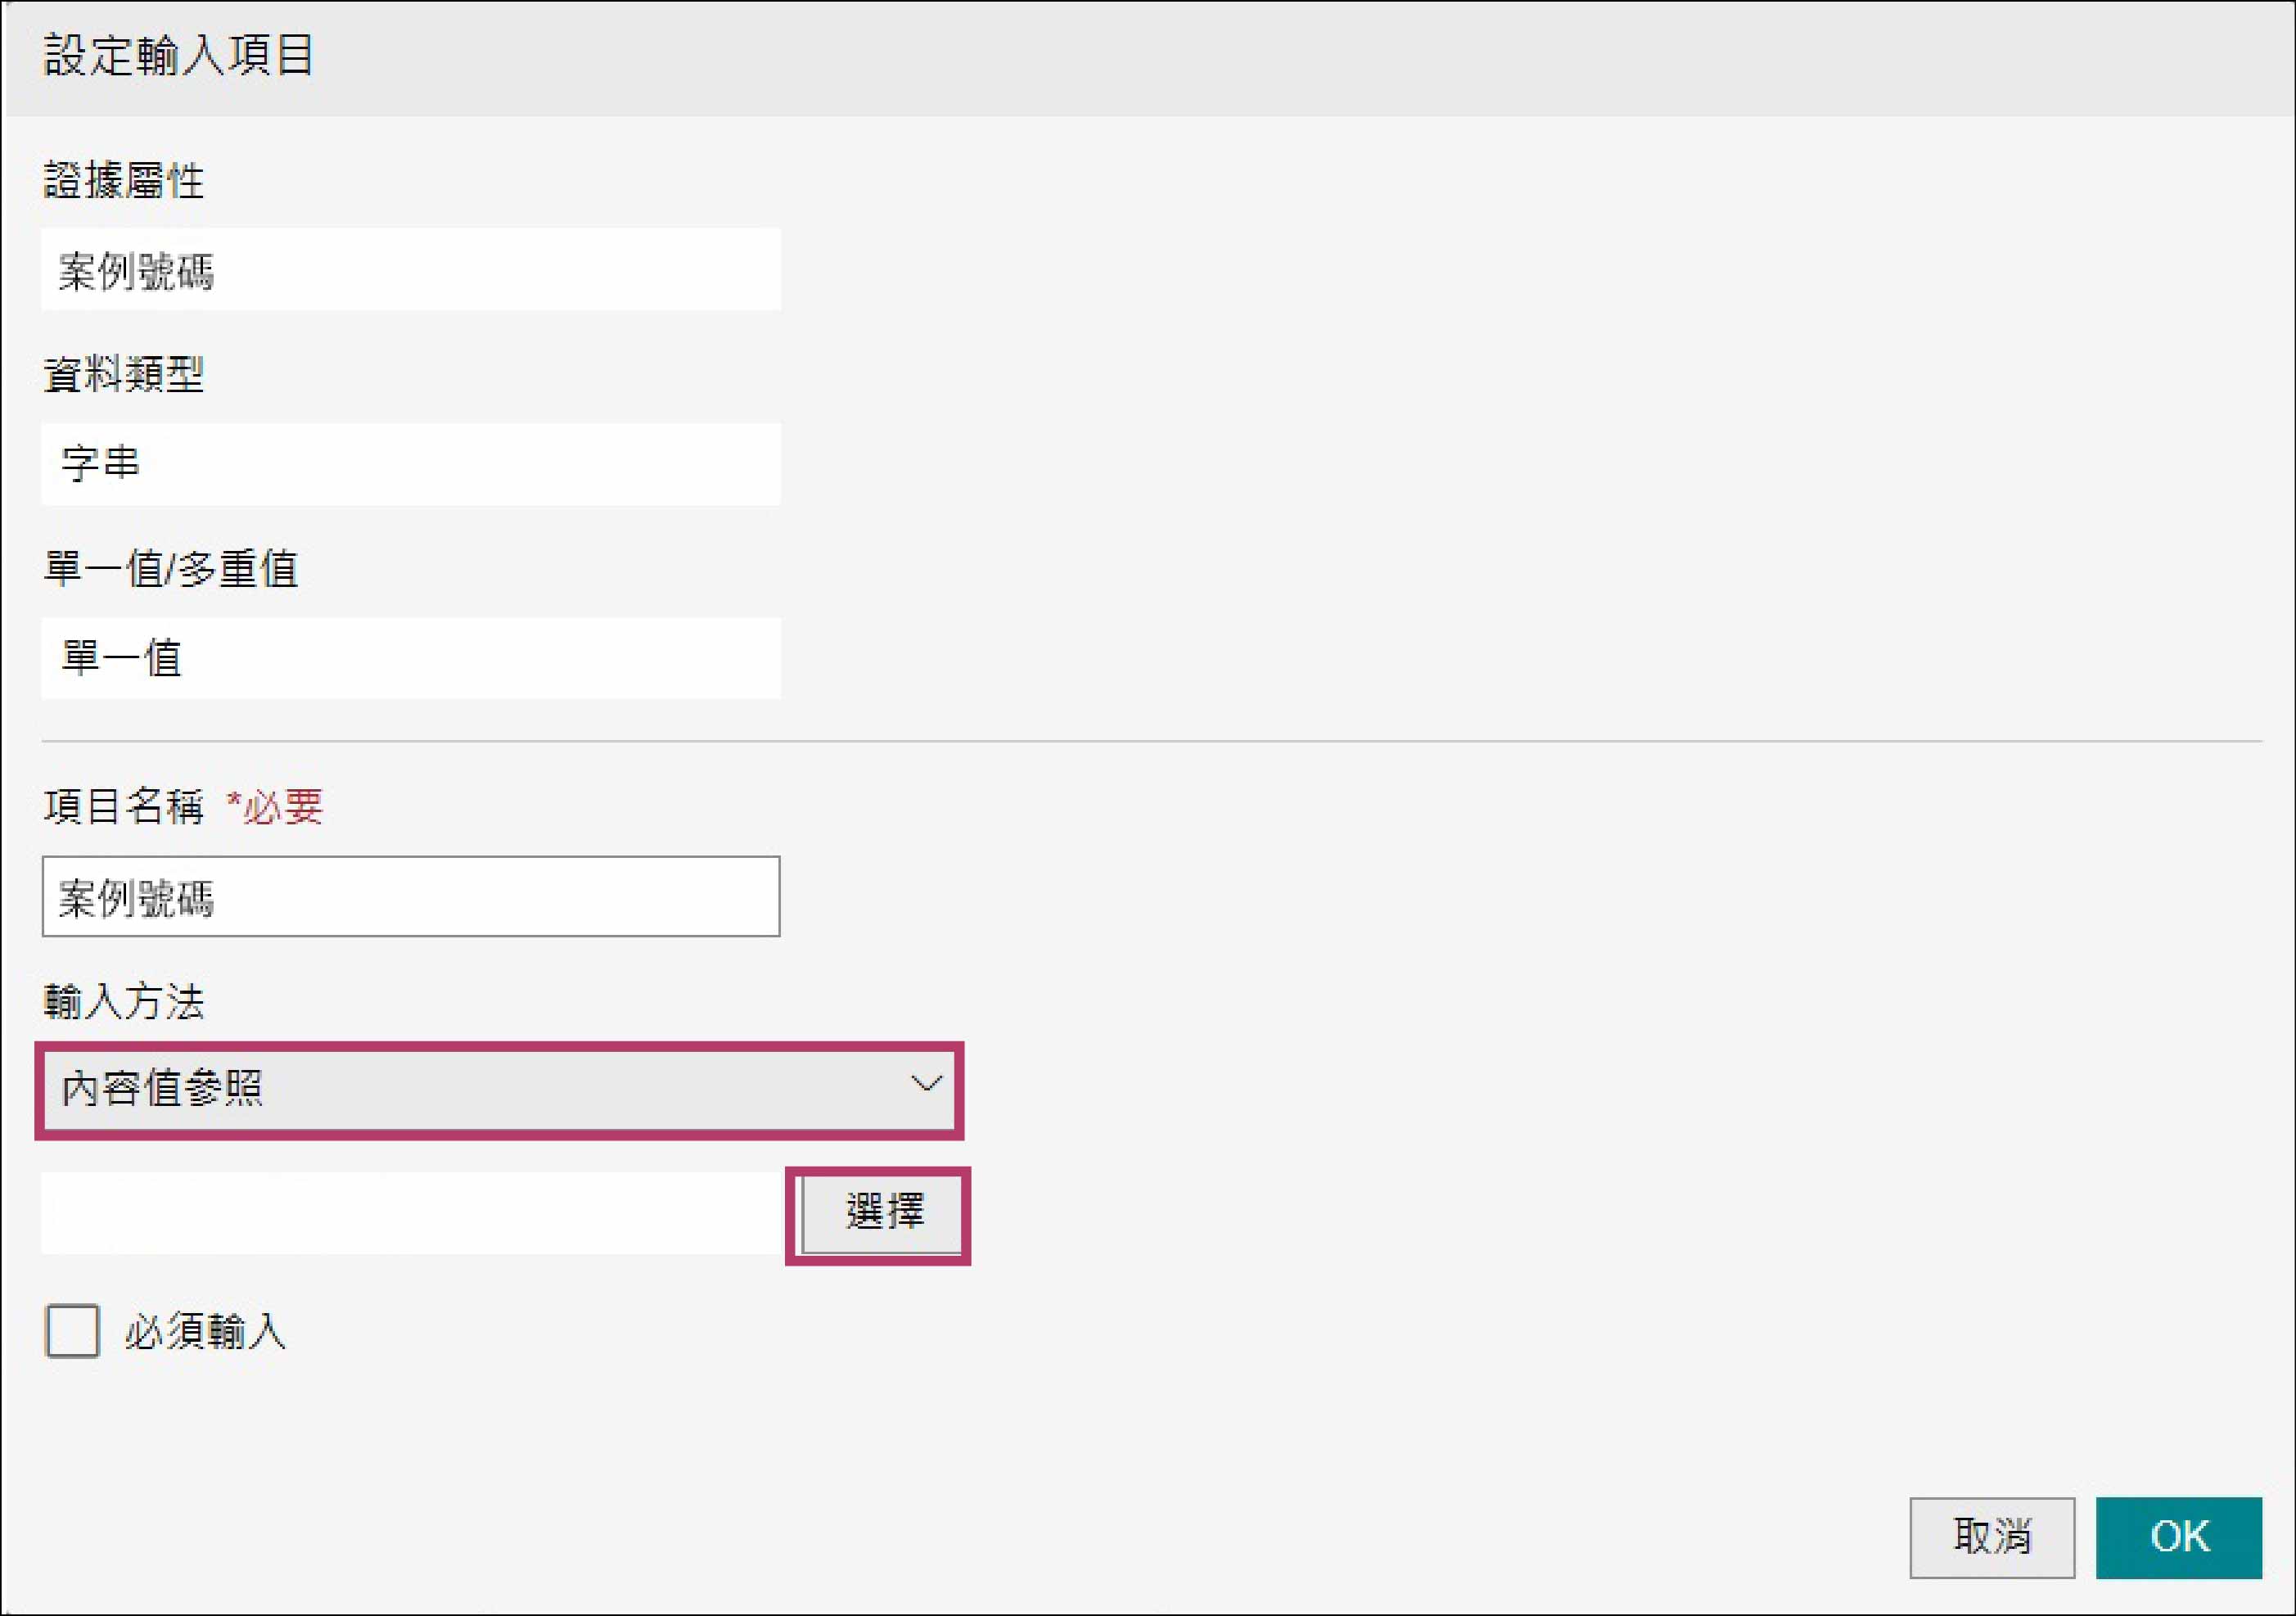Enable the 必須輸入 checkbox
This screenshot has height=1616, width=2296.
click(x=72, y=1330)
